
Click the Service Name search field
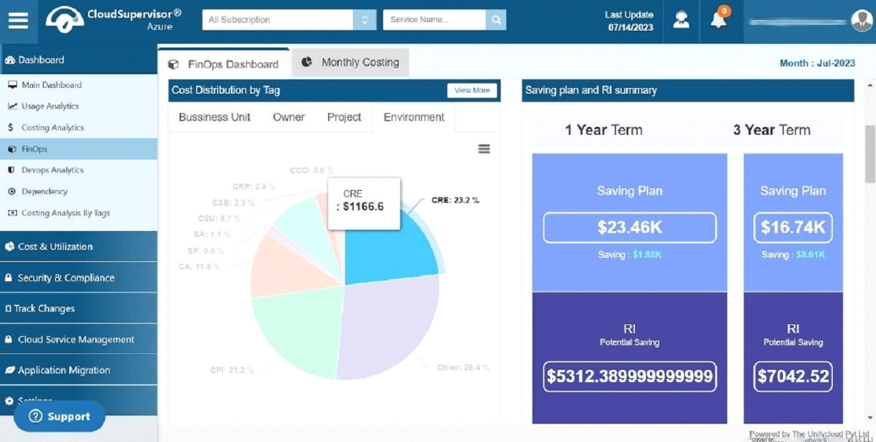tap(434, 20)
